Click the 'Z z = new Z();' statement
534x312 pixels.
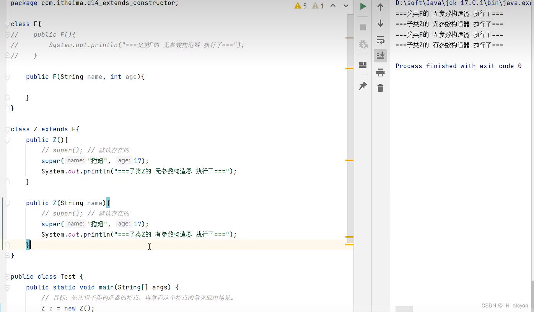click(x=68, y=308)
